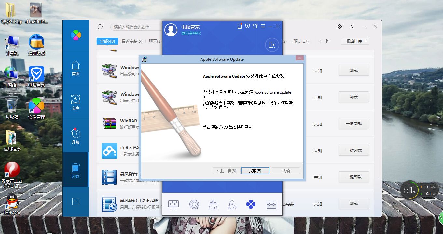Click 一键卸载 for the 暴风影音 row
Image resolution: width=443 pixels, height=234 pixels.
[x=353, y=177]
